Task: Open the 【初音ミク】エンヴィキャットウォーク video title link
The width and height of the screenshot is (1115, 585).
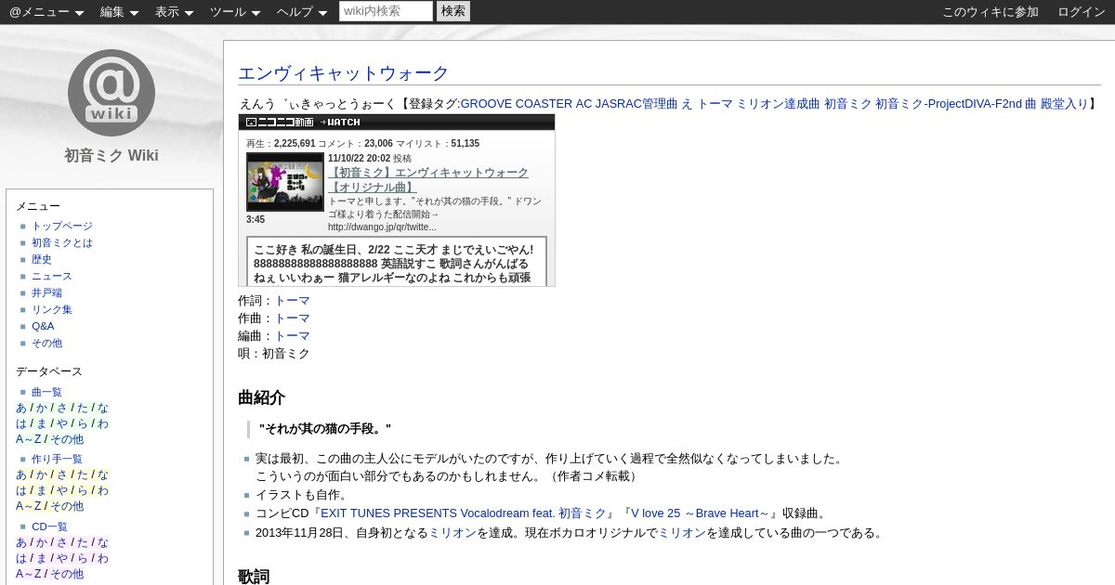Action: (x=428, y=180)
